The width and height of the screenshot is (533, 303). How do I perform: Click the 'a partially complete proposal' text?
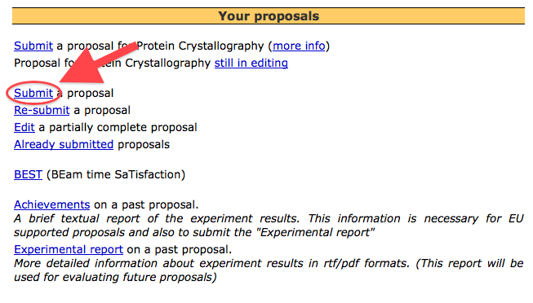pos(118,127)
